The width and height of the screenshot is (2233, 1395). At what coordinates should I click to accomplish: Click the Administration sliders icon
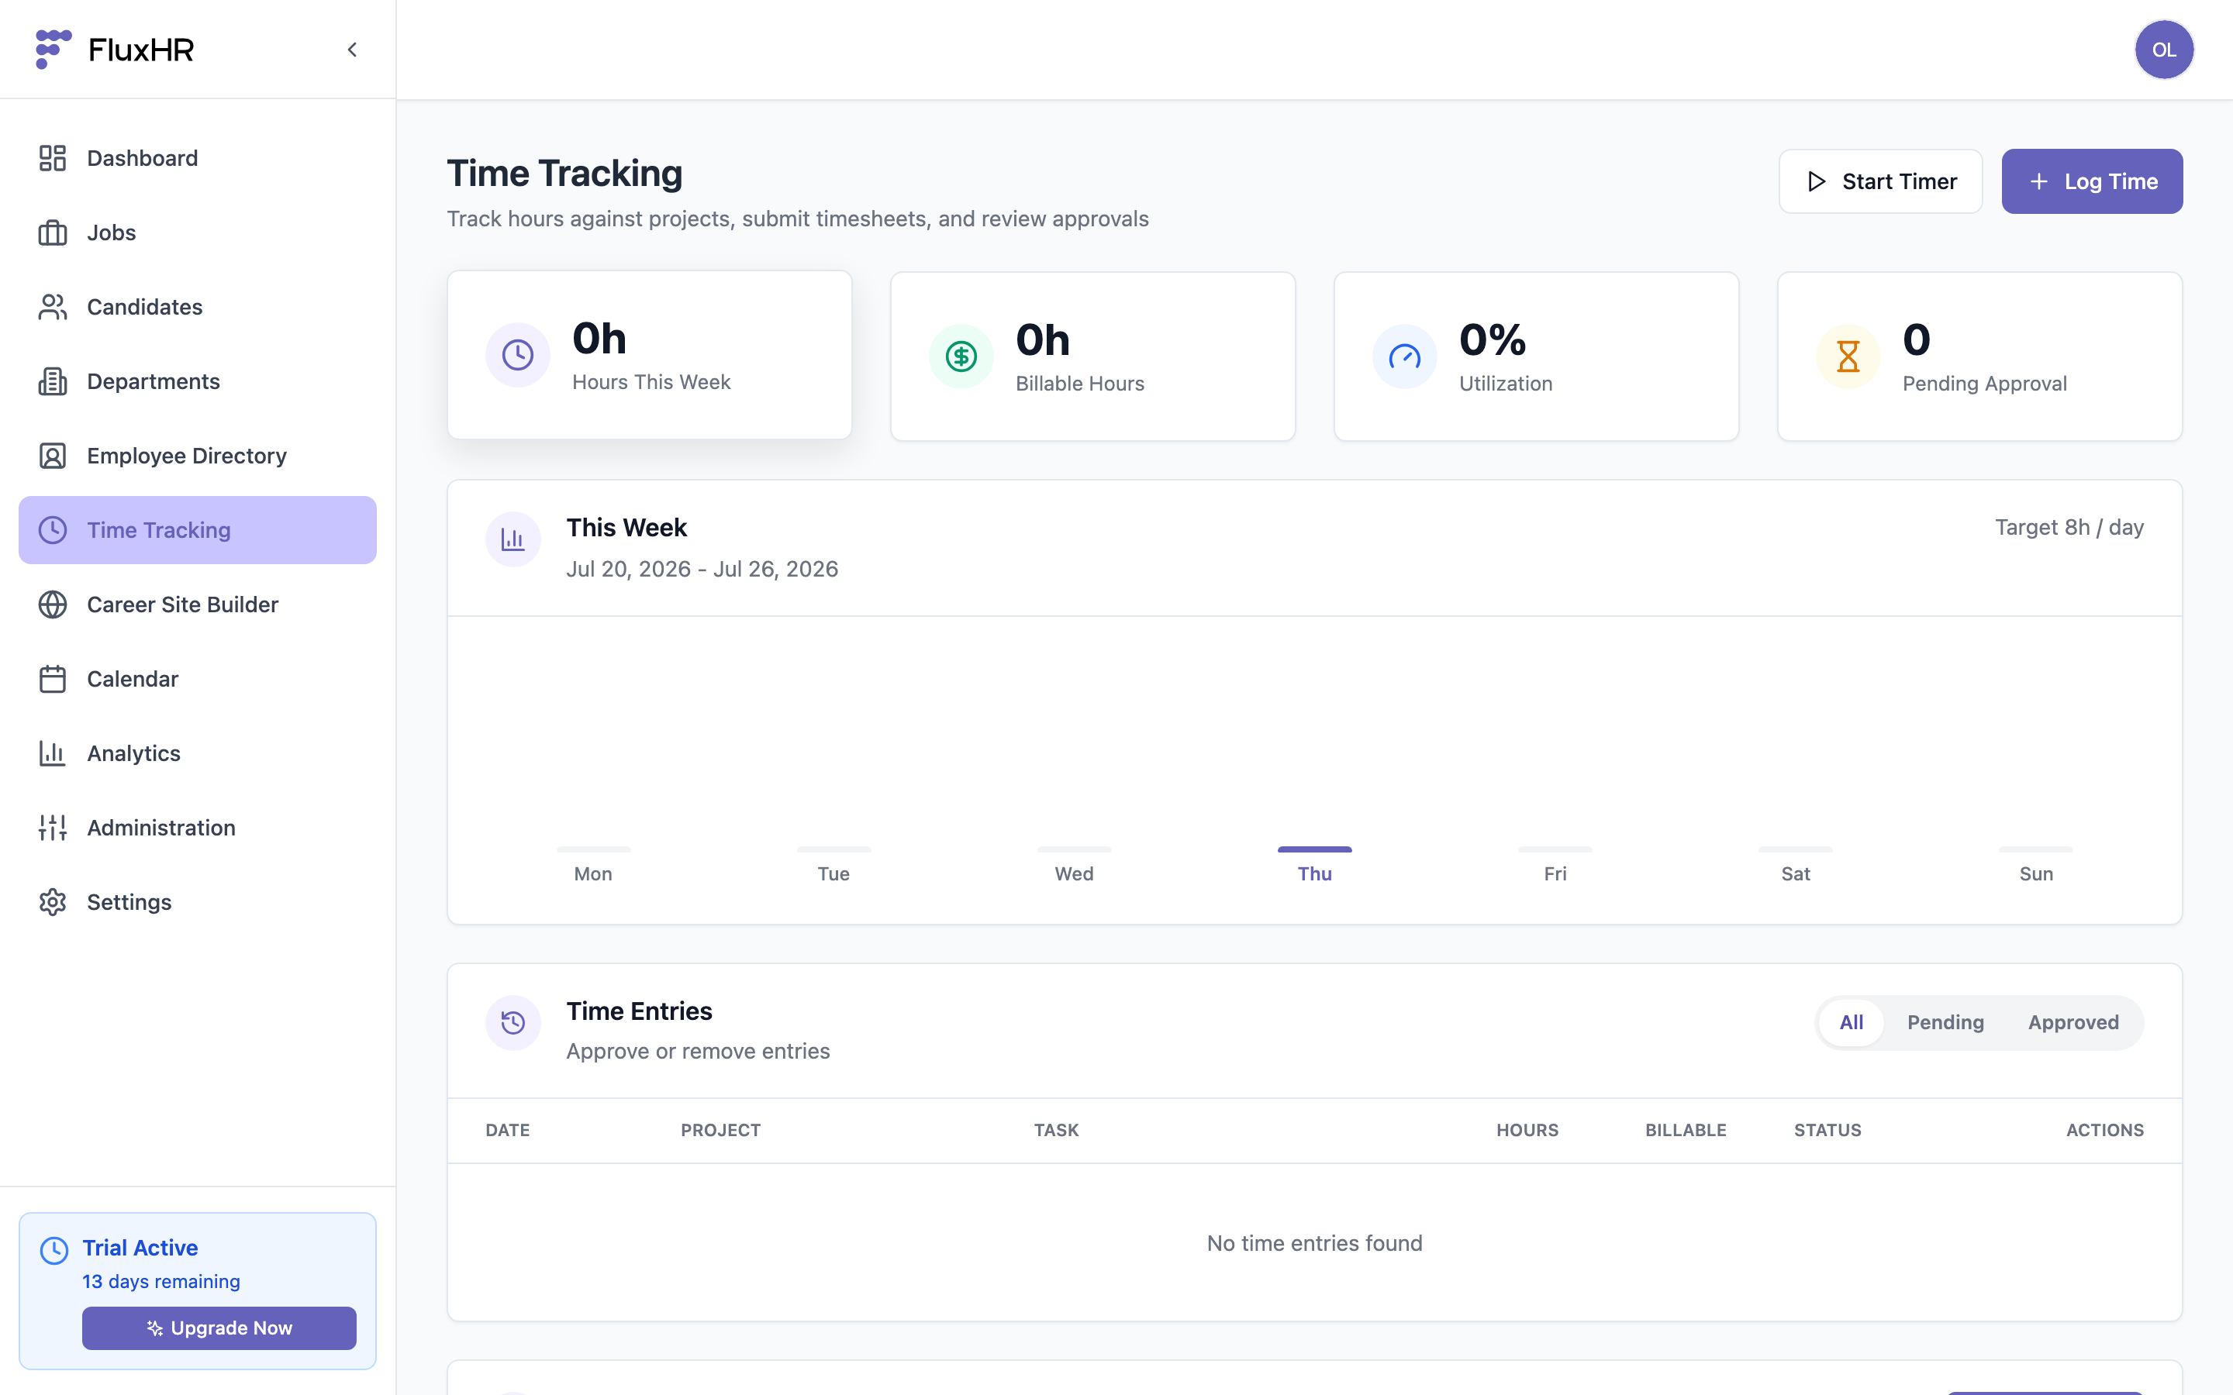coord(53,828)
